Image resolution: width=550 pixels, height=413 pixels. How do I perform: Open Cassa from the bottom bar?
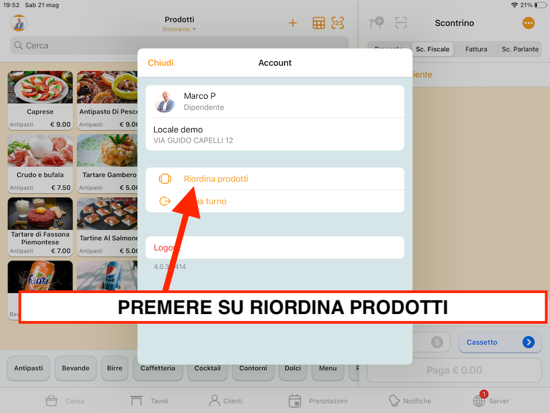(x=65, y=401)
